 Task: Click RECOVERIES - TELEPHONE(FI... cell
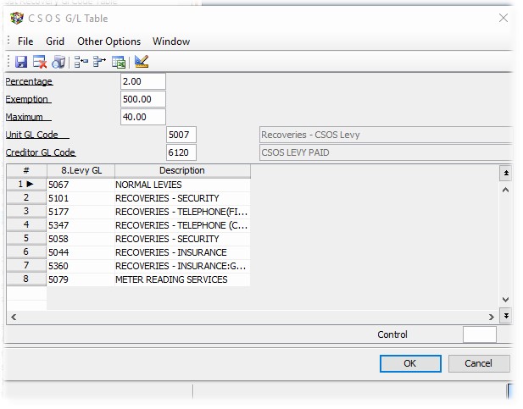pos(182,212)
